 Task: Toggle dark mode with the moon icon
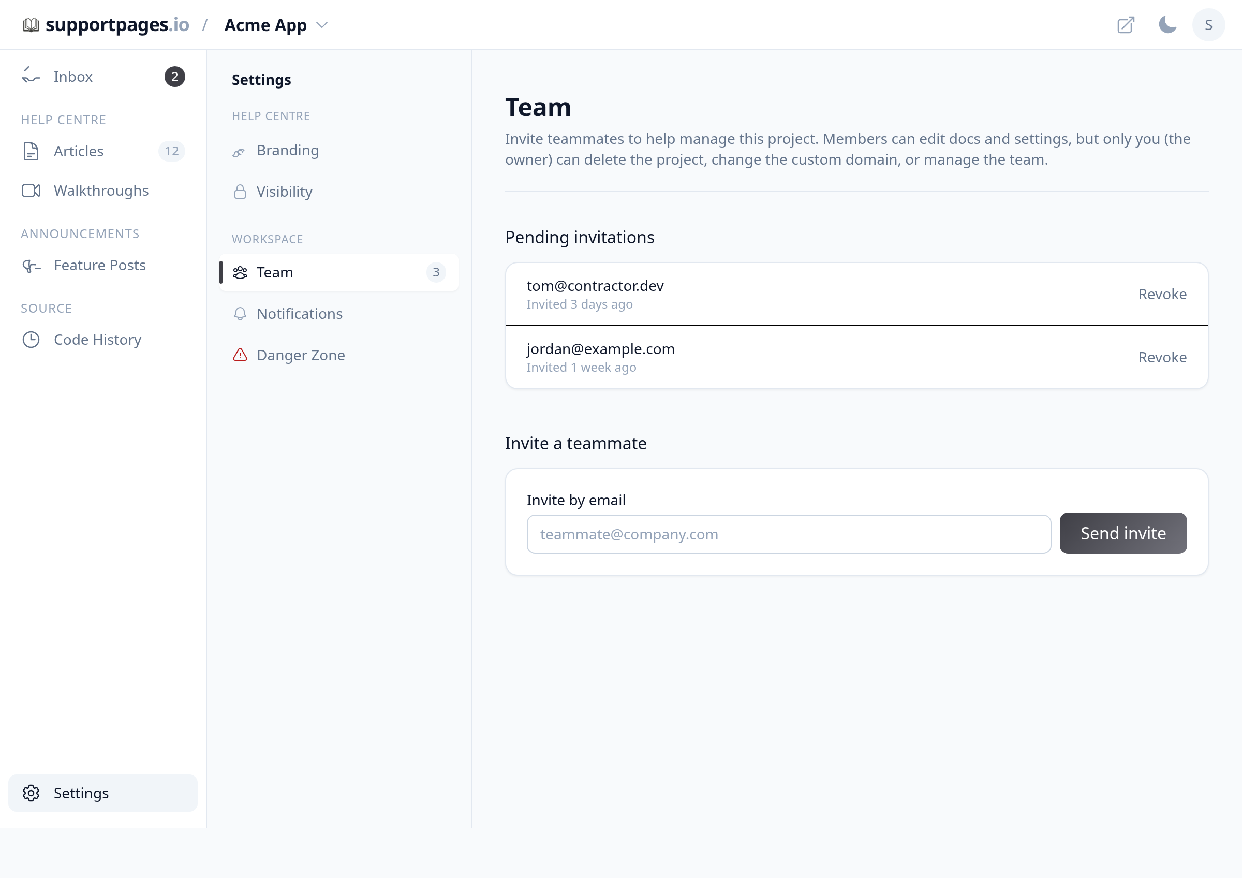click(1167, 25)
